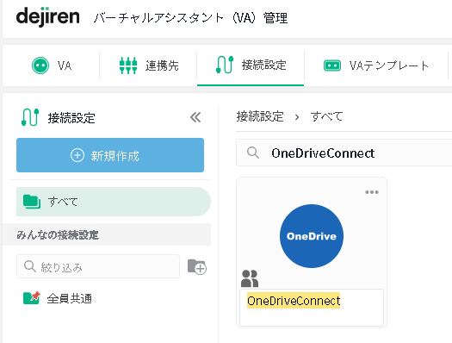
Task: Click the OneDriveConnect search field
Action: tap(344, 153)
